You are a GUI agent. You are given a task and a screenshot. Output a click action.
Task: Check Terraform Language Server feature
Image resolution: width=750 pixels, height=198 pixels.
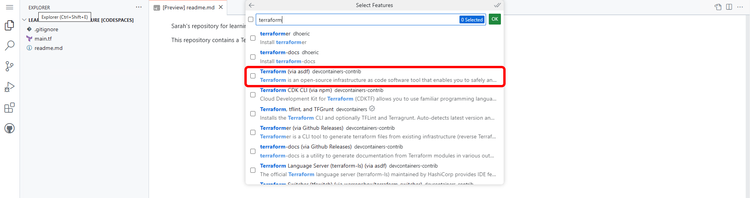point(253,170)
